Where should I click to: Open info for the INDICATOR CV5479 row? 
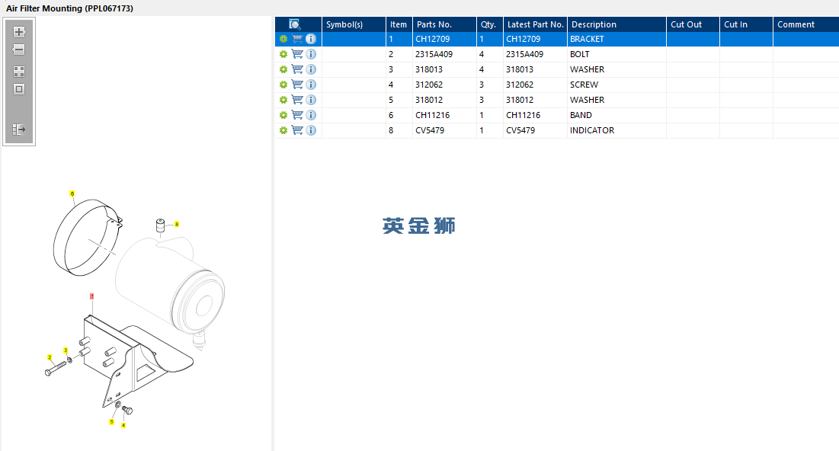311,130
